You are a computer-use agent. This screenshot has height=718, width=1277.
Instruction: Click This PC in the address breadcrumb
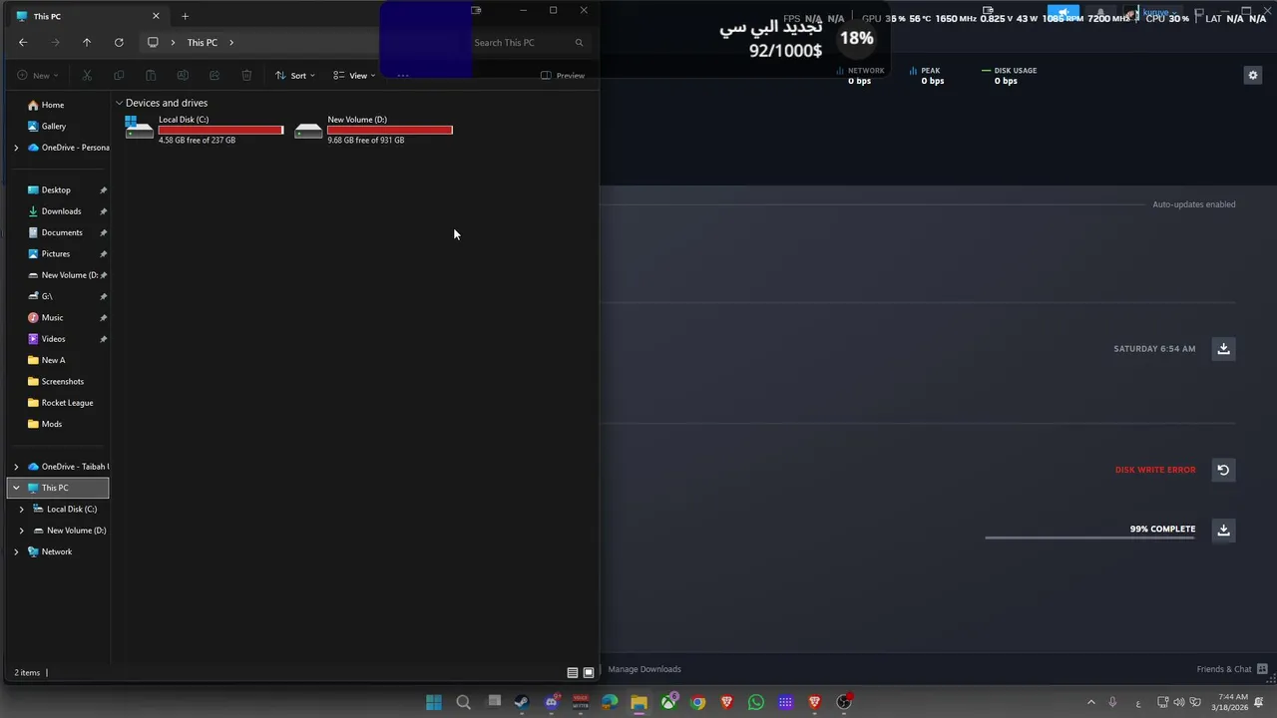tap(202, 43)
